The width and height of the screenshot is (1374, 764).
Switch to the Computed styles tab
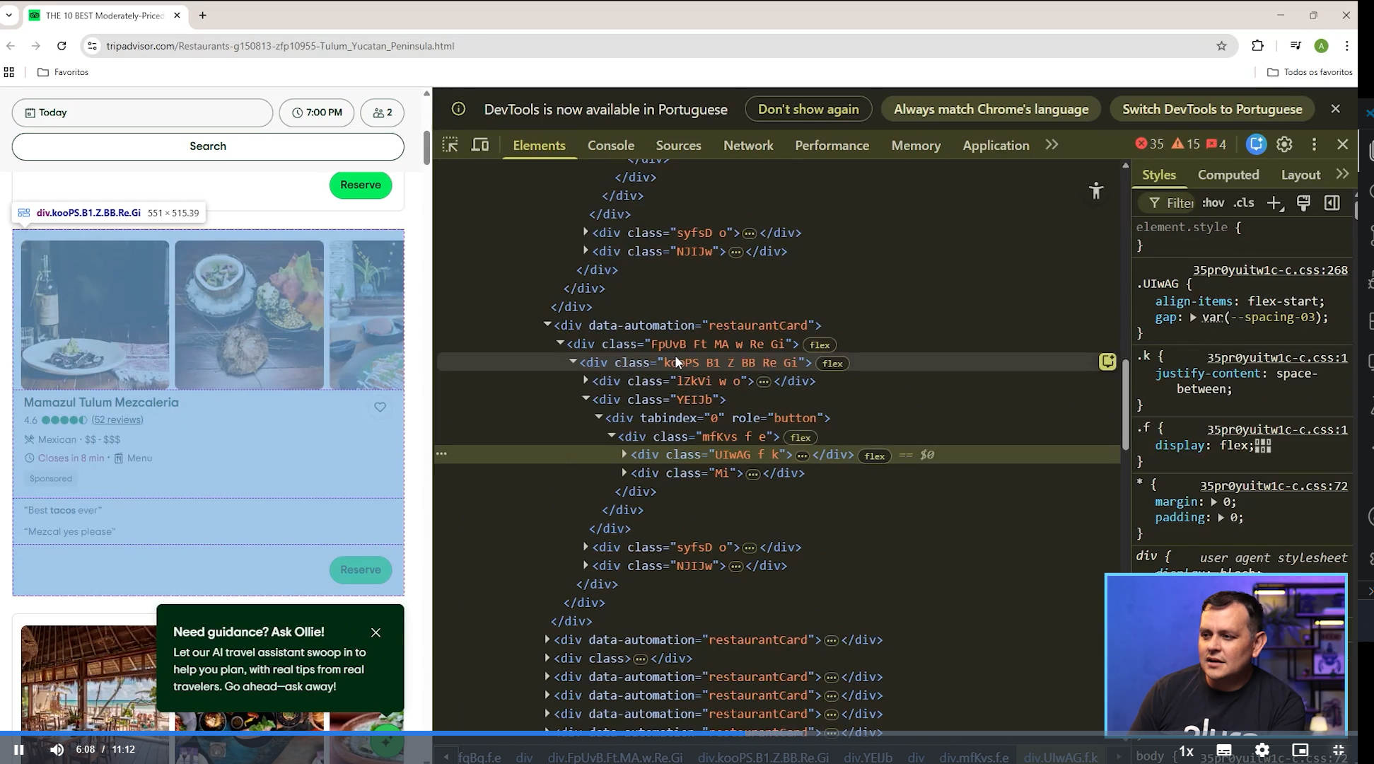[x=1228, y=175]
